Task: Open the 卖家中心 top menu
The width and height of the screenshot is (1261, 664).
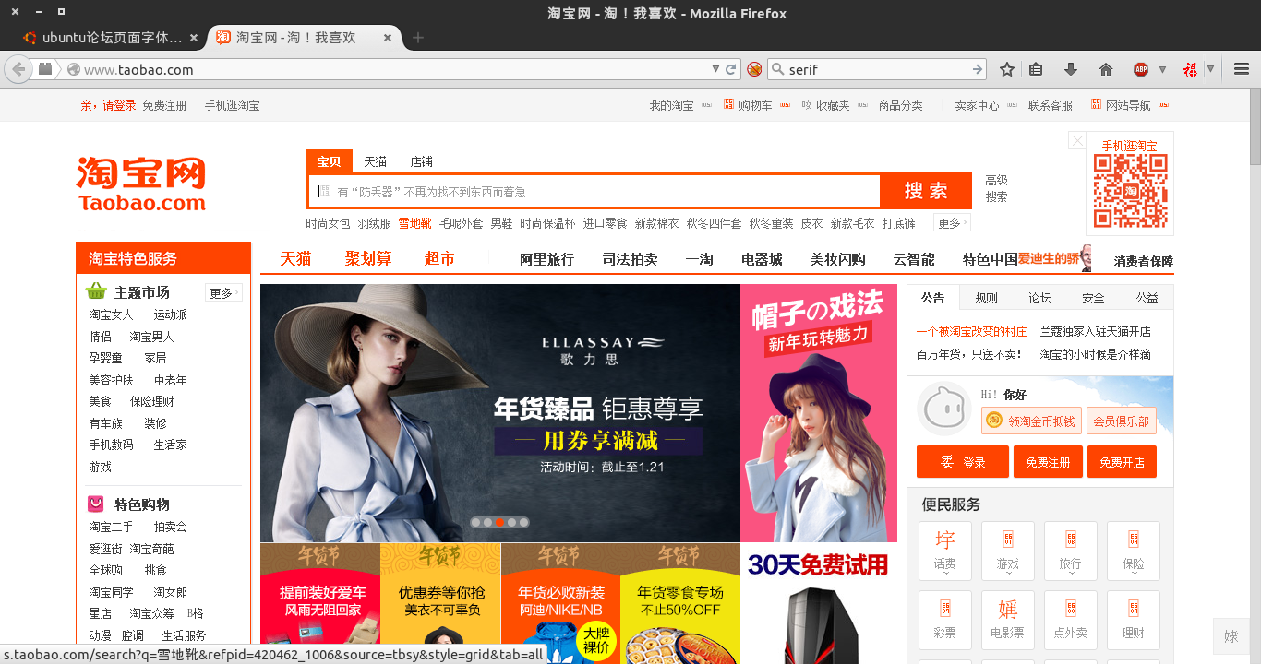Action: click(985, 105)
